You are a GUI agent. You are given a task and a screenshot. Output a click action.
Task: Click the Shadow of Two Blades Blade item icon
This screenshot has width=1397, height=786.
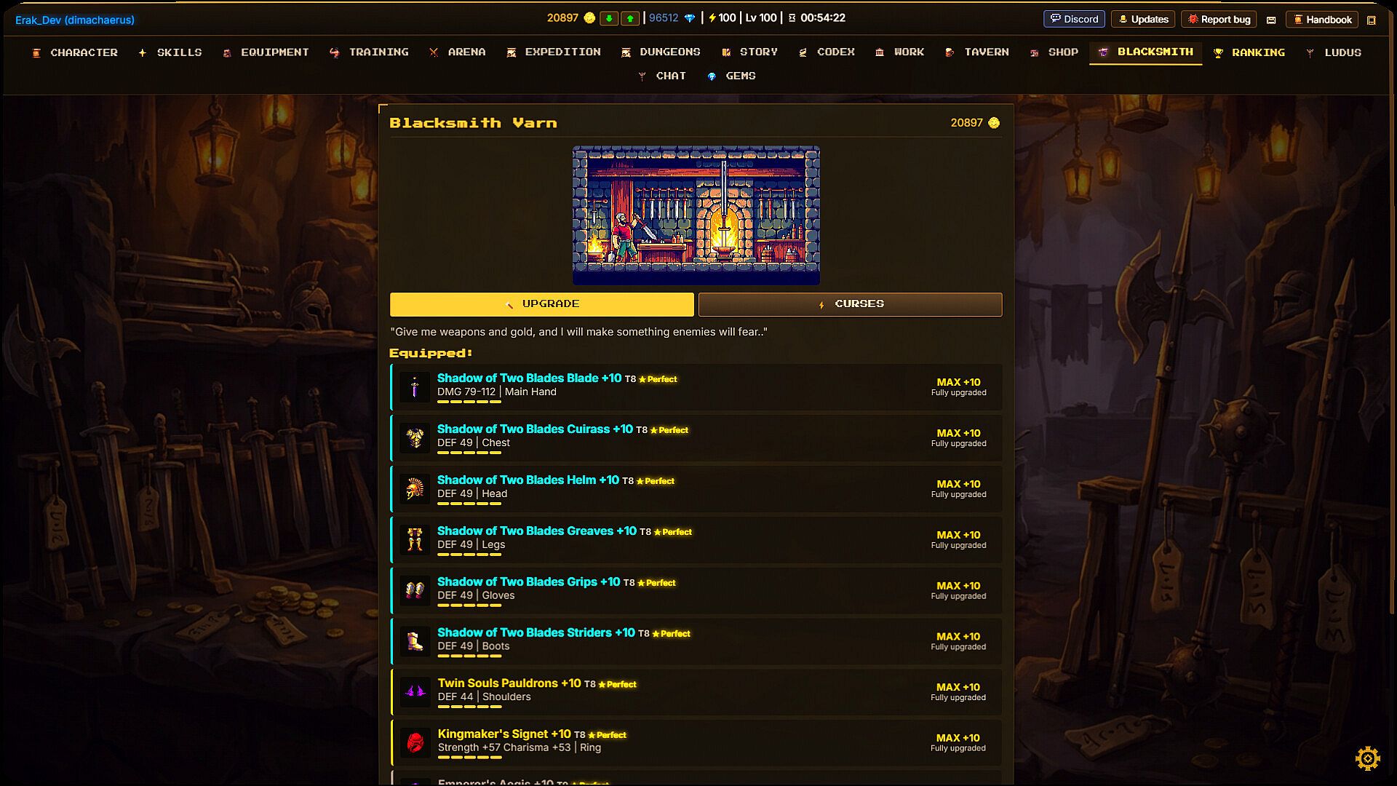pos(415,387)
